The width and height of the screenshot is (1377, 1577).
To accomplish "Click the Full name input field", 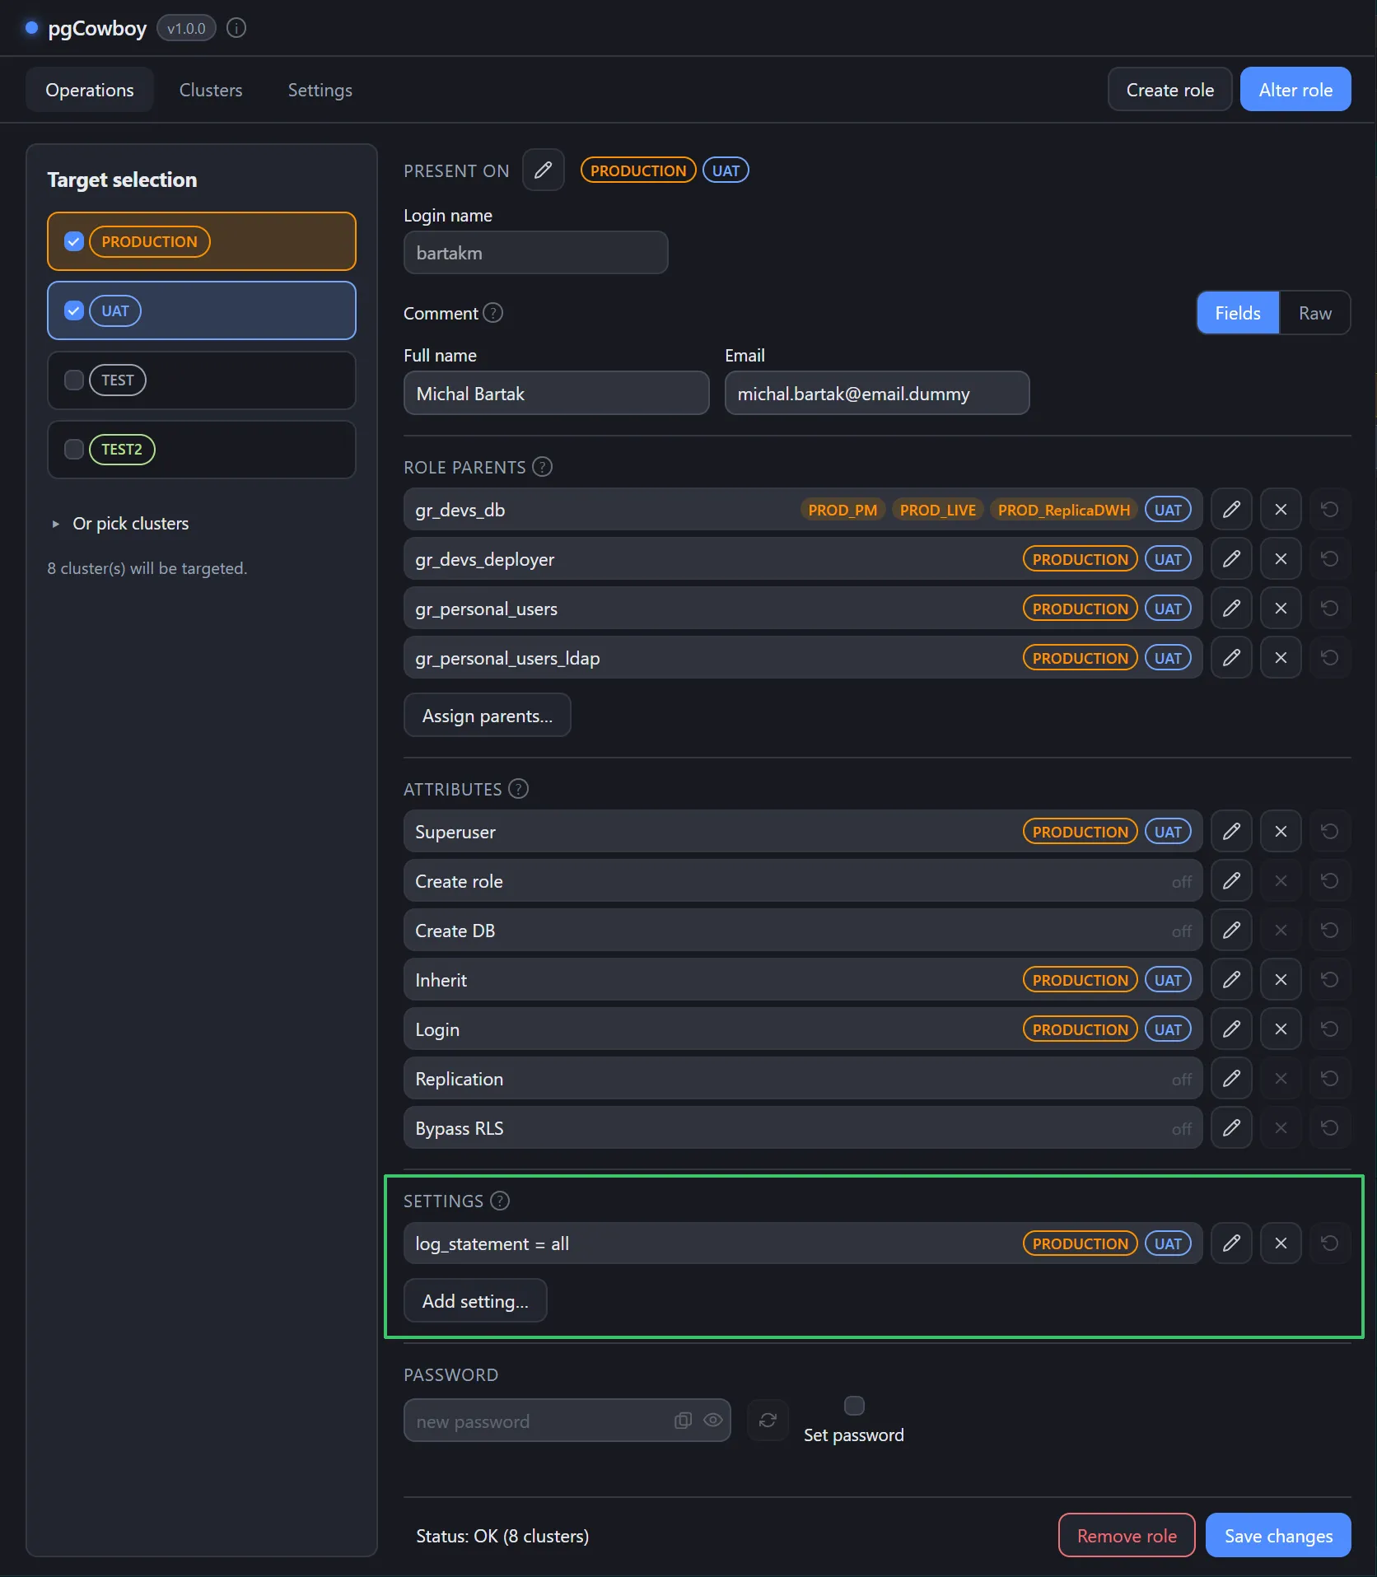I will [x=557, y=394].
